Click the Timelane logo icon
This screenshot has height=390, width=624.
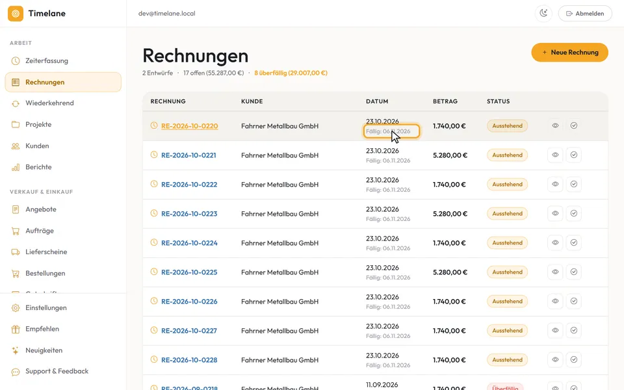(x=16, y=14)
